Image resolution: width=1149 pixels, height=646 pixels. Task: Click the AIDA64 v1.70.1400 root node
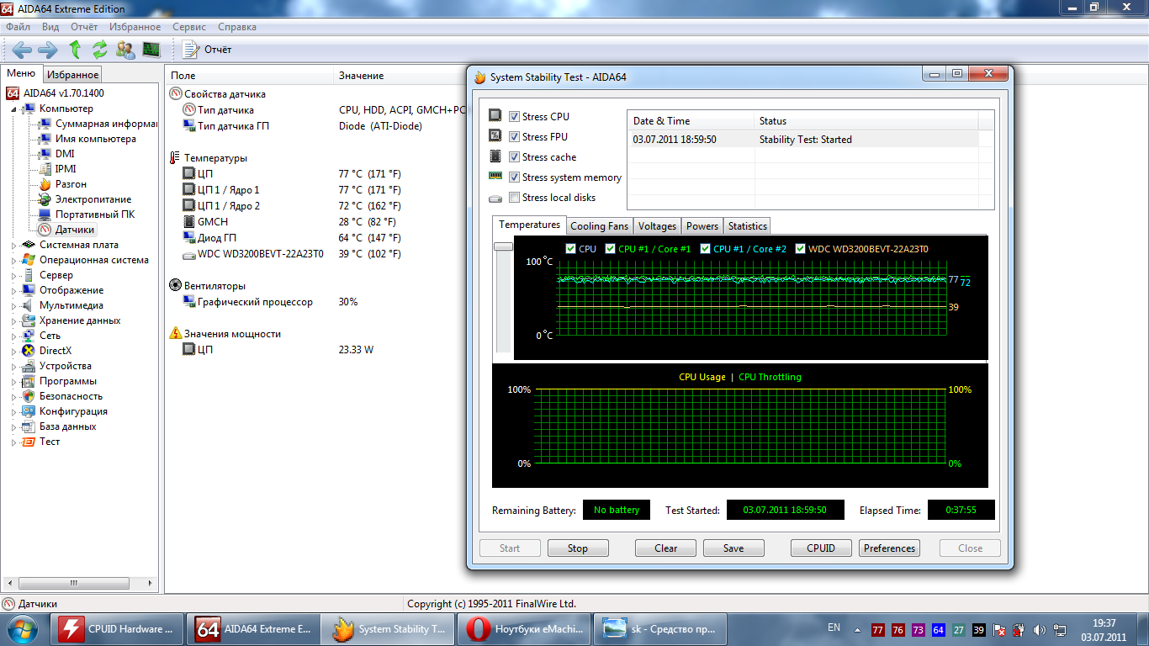64,93
